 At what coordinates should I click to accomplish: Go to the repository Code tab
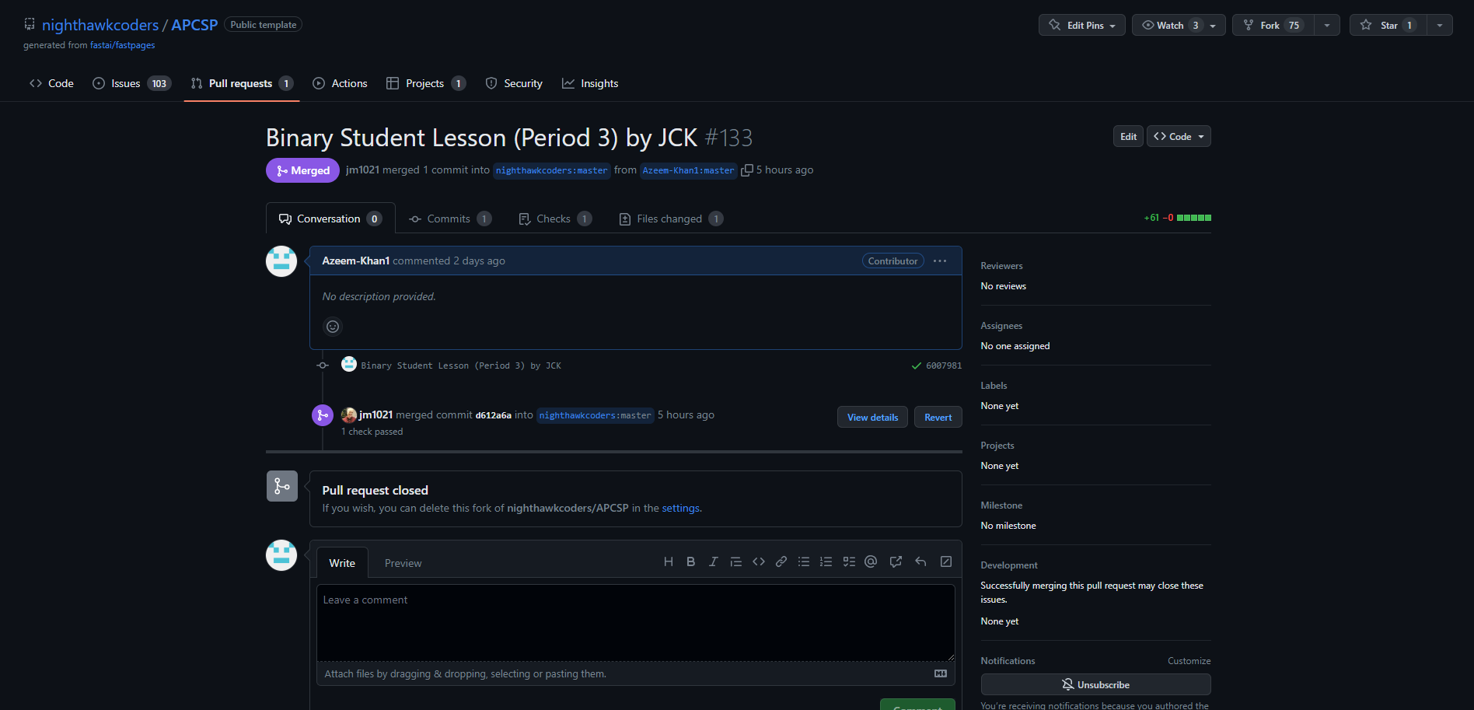click(51, 83)
